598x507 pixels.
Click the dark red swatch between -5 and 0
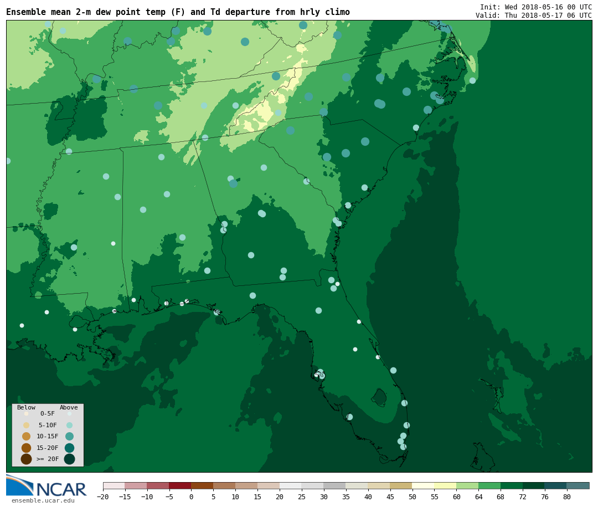[x=180, y=485]
